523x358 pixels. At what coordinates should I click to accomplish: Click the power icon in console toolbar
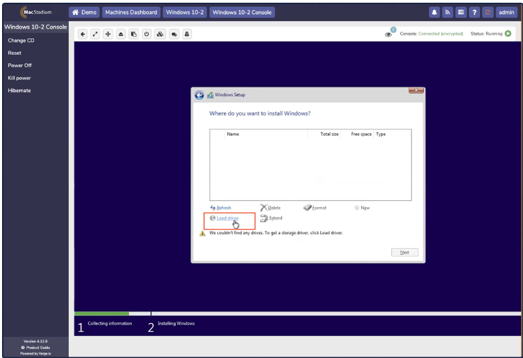[x=147, y=33]
